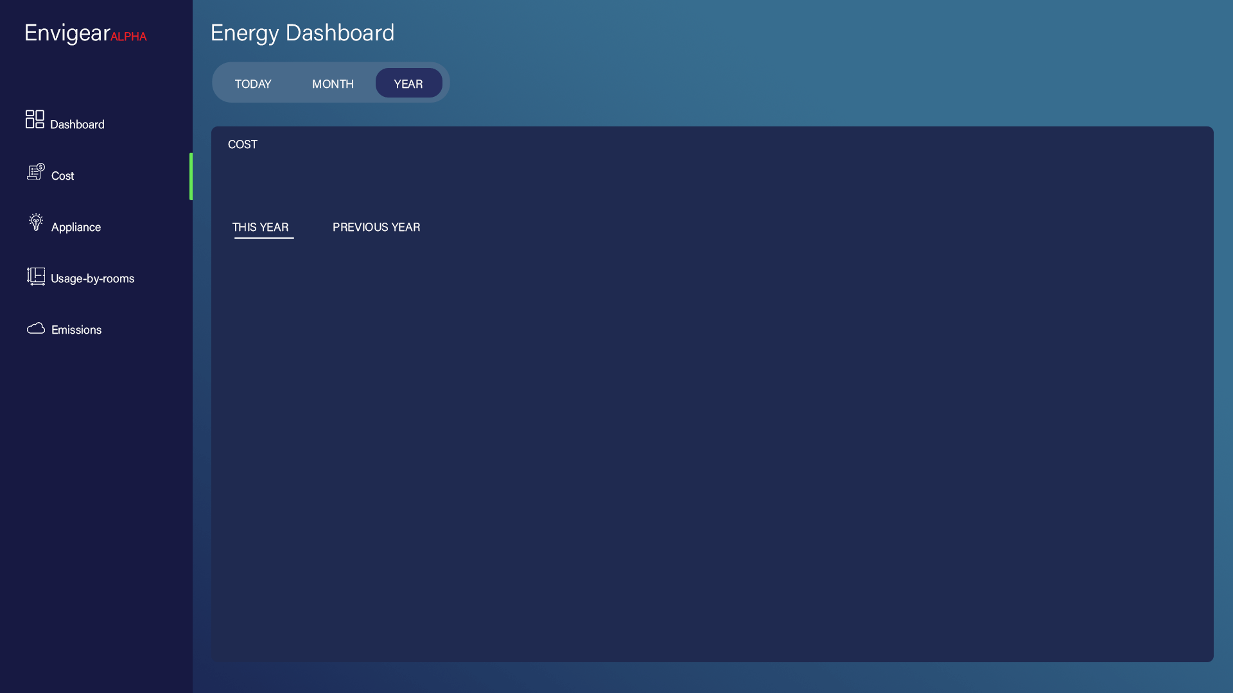
Task: Click the Usage-by-rooms floor plan icon
Action: coord(36,277)
